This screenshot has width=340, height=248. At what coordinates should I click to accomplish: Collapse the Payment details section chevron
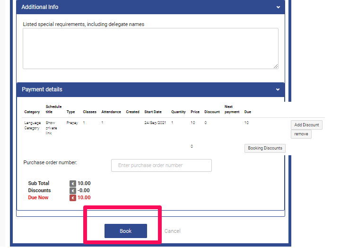click(279, 89)
